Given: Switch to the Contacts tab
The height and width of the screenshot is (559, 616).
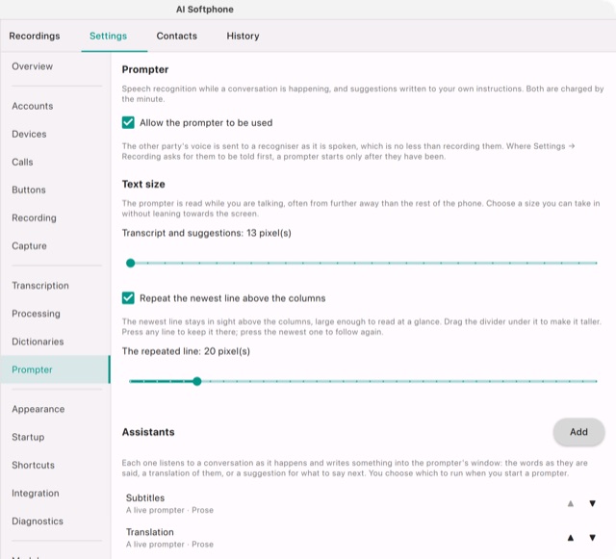Looking at the screenshot, I should [x=177, y=36].
